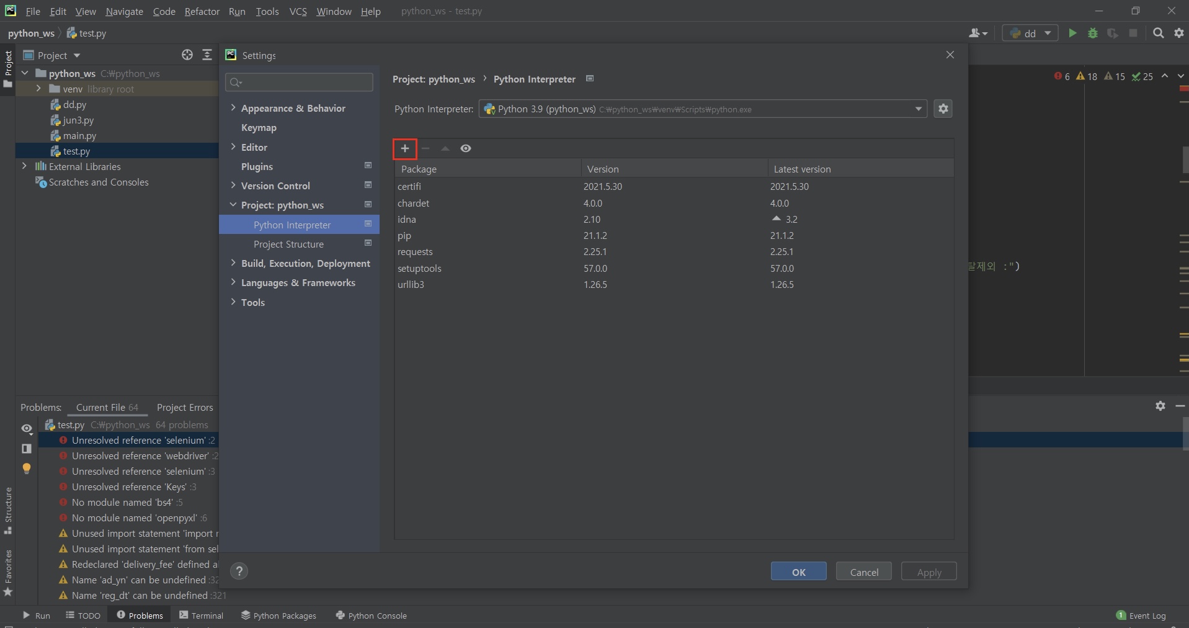The height and width of the screenshot is (628, 1189).
Task: Expand Version Control settings
Action: pyautogui.click(x=233, y=186)
